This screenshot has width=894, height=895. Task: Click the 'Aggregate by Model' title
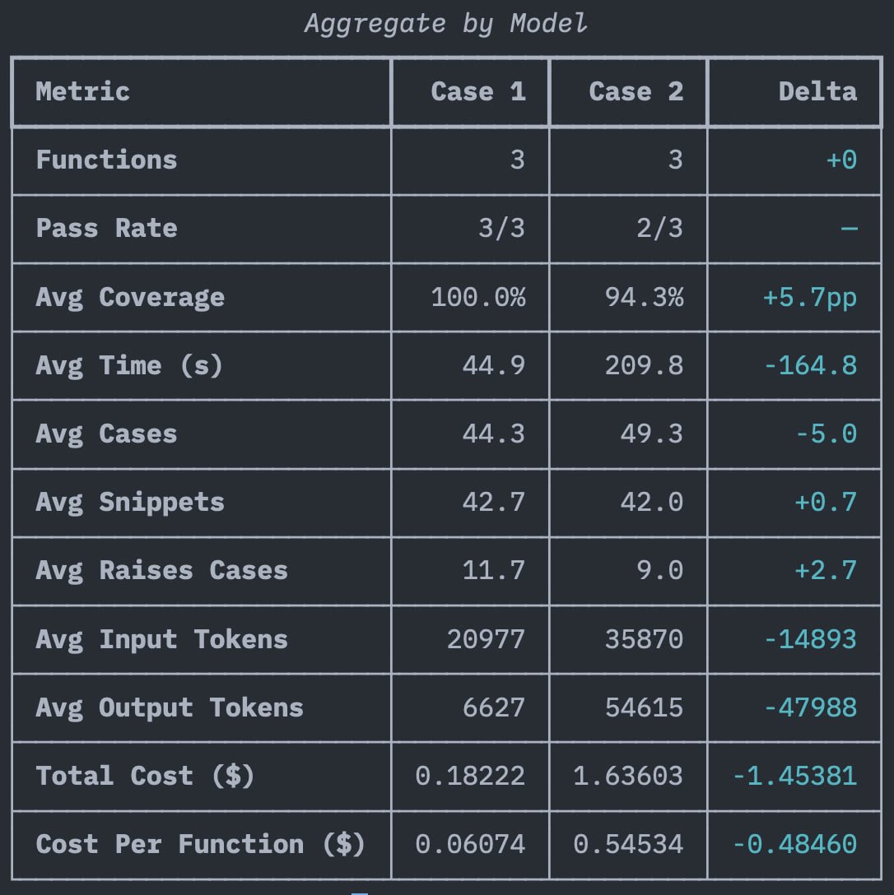(445, 24)
